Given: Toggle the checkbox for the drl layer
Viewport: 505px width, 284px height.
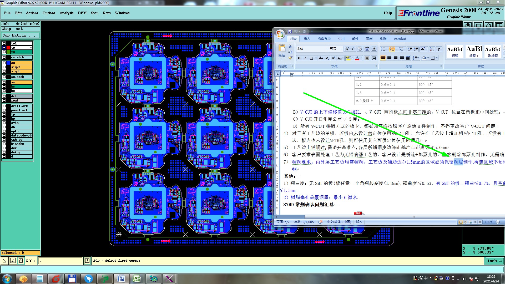Looking at the screenshot, I should 4,96.
